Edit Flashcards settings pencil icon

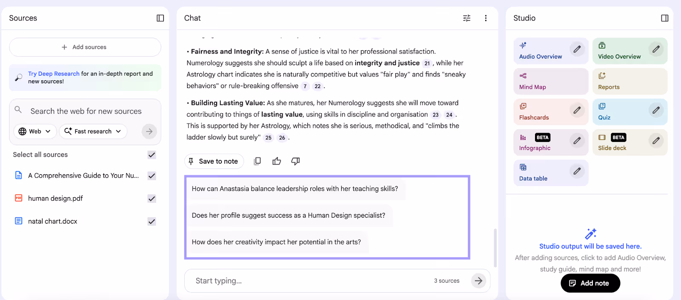click(577, 110)
